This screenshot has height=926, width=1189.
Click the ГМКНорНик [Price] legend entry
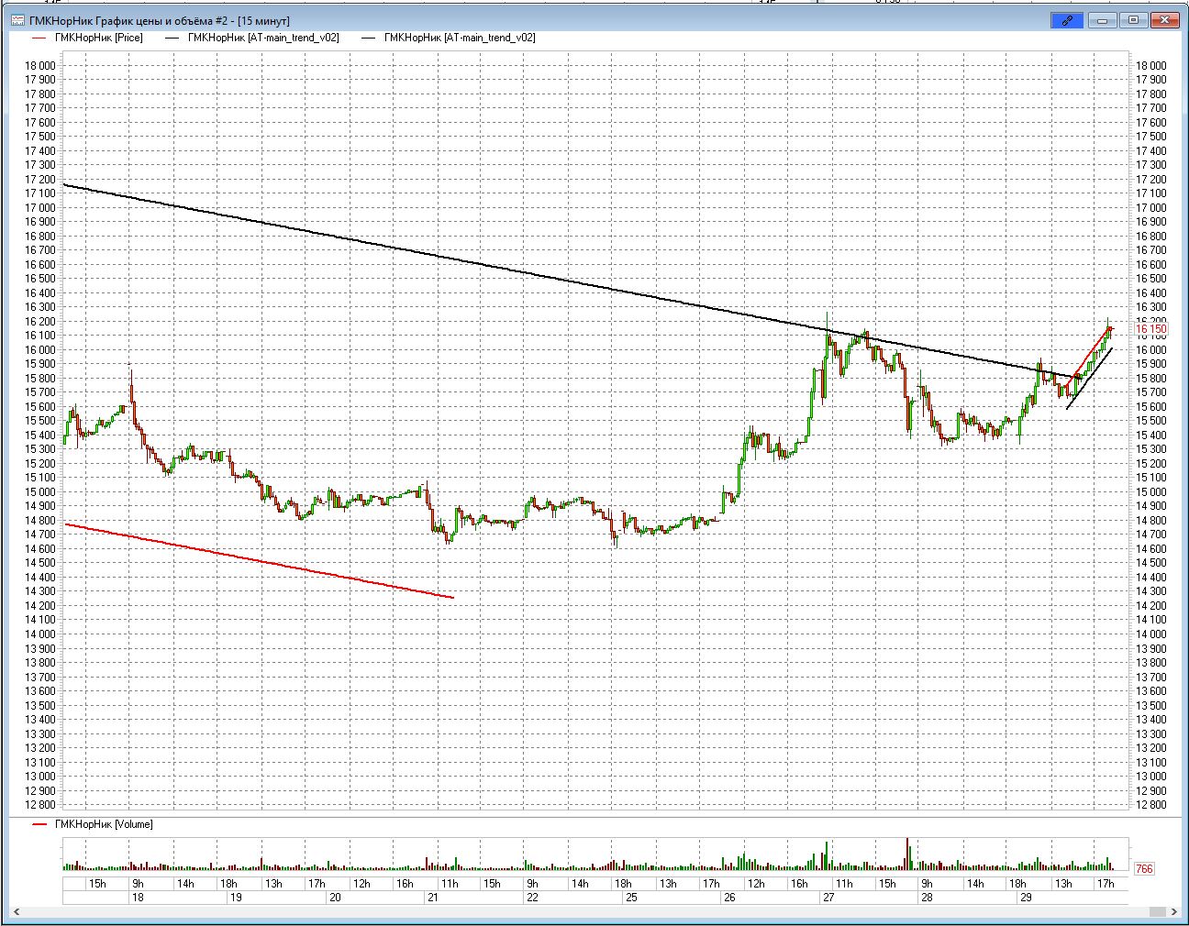(98, 38)
